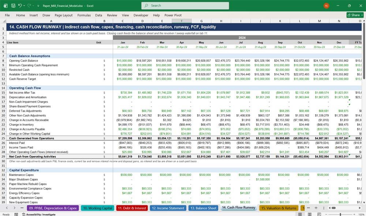Image resolution: width=366 pixels, height=216 pixels.
Task: Open the Developer ribbon tab
Action: pyautogui.click(x=141, y=15)
